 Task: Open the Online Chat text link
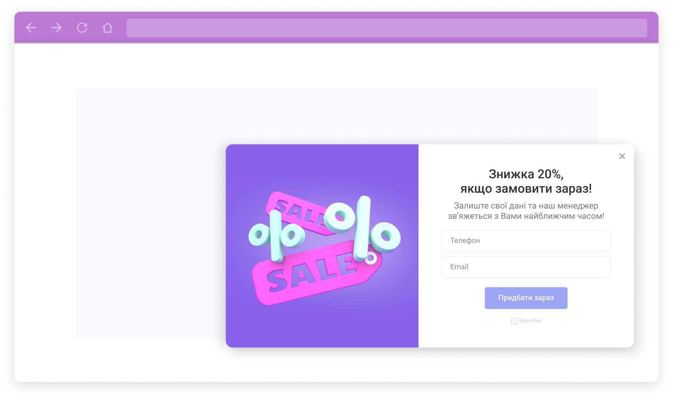pos(530,321)
